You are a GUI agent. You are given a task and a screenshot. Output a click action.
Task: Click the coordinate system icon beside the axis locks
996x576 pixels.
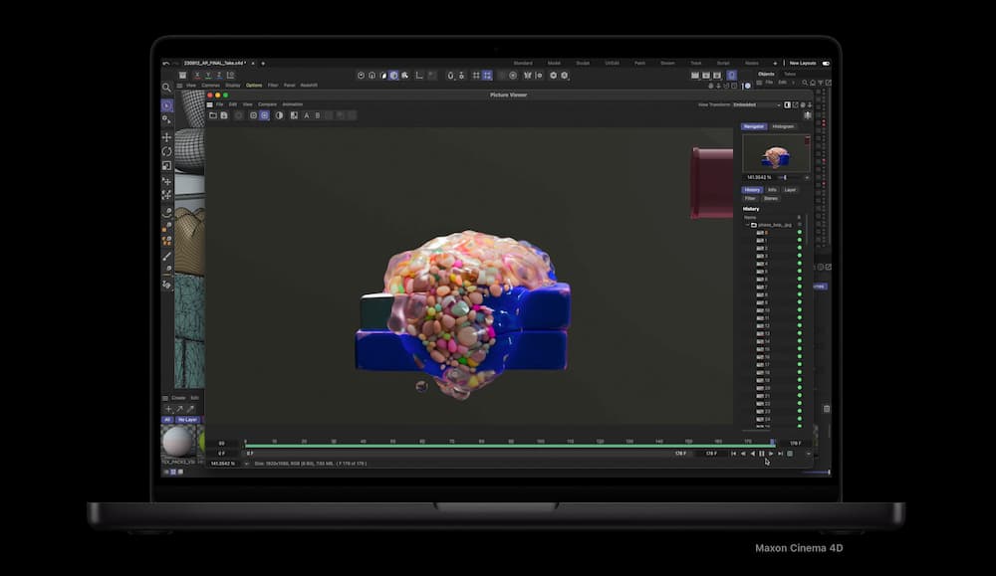[231, 76]
